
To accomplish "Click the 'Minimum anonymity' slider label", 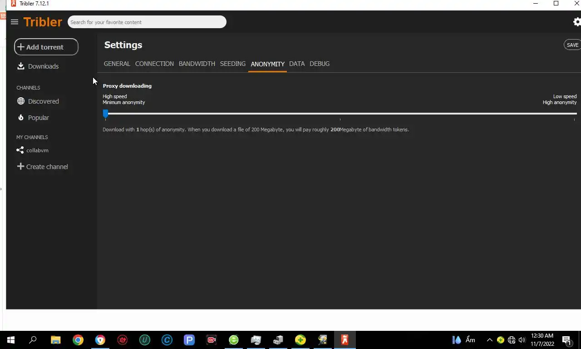I will [x=124, y=102].
